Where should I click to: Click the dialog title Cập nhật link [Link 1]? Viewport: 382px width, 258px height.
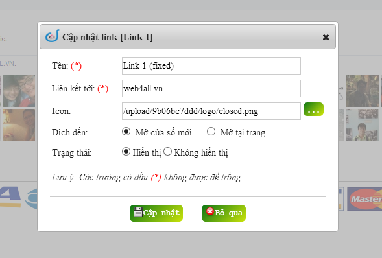click(108, 37)
